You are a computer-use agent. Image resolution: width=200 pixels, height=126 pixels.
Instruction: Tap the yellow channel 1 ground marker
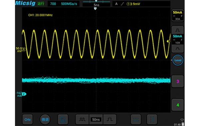(x=24, y=49)
